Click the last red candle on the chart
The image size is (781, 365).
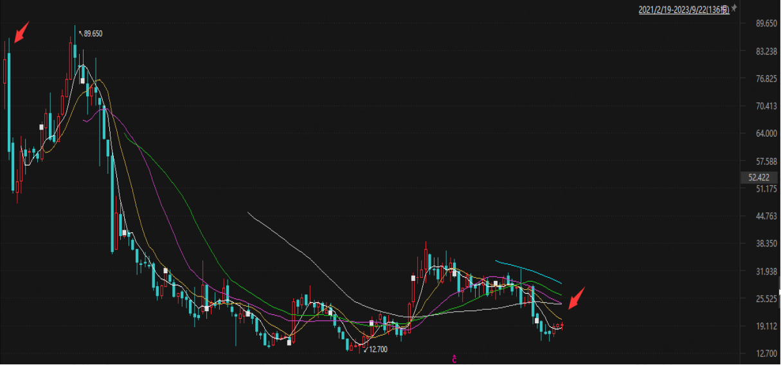(562, 327)
